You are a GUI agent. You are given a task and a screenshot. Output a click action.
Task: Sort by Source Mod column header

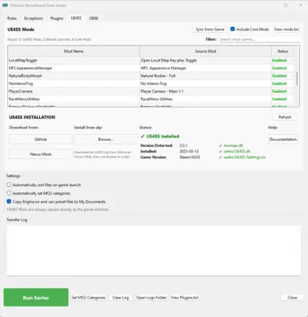(206, 51)
